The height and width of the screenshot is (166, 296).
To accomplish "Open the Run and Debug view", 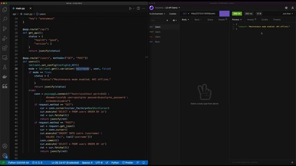I will [5, 38].
